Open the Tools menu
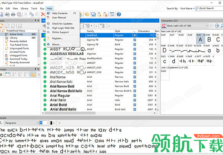Viewport: 223px width, 155px height. point(34,8)
